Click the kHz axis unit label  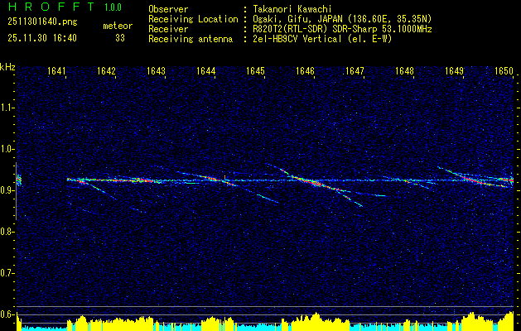point(7,67)
